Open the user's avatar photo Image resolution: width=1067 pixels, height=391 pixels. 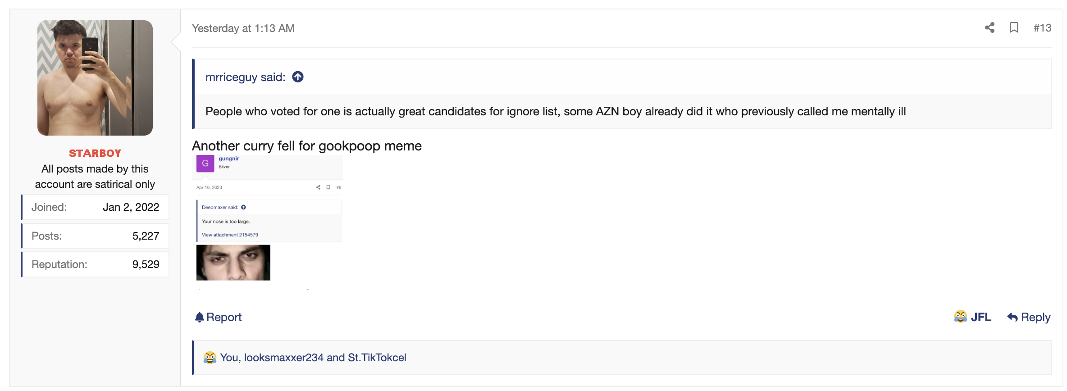tap(95, 78)
